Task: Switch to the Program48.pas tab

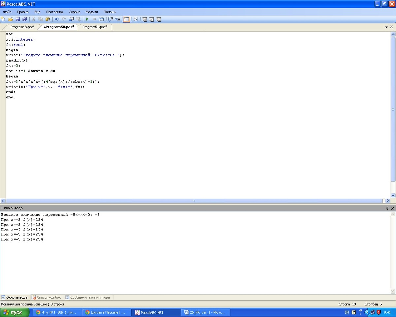Action: click(x=22, y=27)
